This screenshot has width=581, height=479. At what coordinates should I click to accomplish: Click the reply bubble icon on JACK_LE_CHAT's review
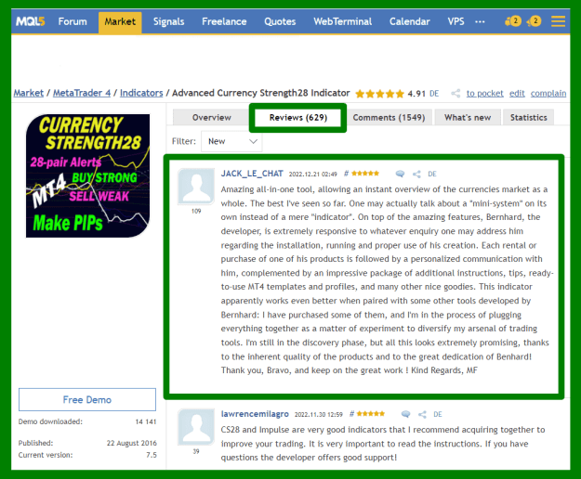click(x=400, y=174)
